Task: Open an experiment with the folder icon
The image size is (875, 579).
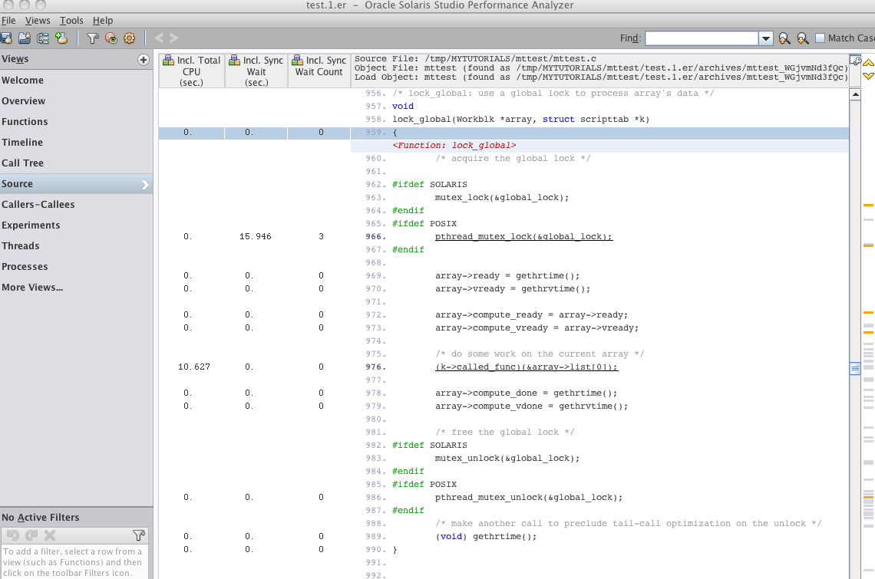Action: click(25, 38)
